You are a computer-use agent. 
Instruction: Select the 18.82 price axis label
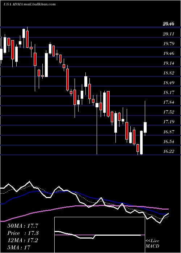(169, 73)
